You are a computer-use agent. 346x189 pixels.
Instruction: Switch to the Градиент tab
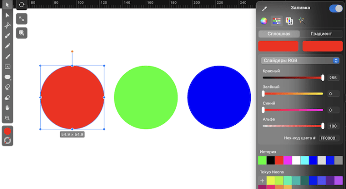[321, 34]
